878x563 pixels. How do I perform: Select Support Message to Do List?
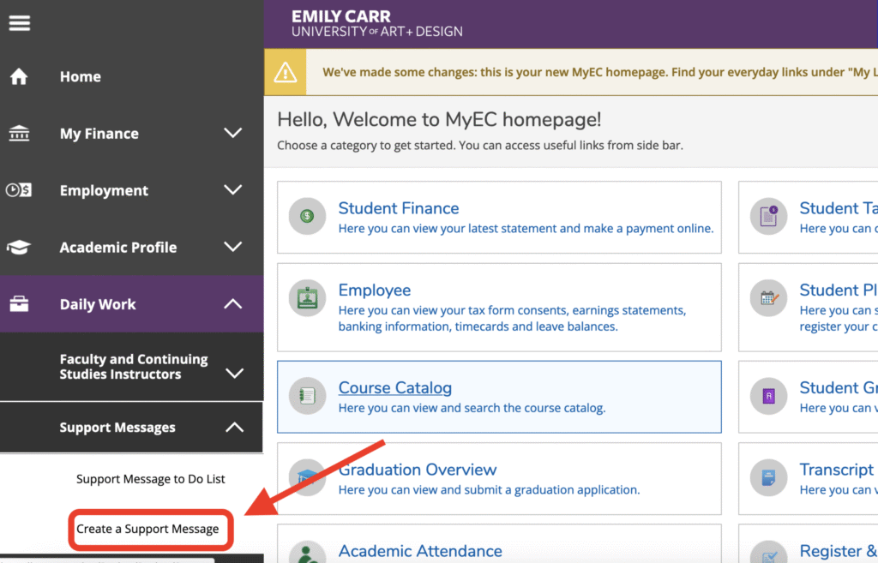151,479
